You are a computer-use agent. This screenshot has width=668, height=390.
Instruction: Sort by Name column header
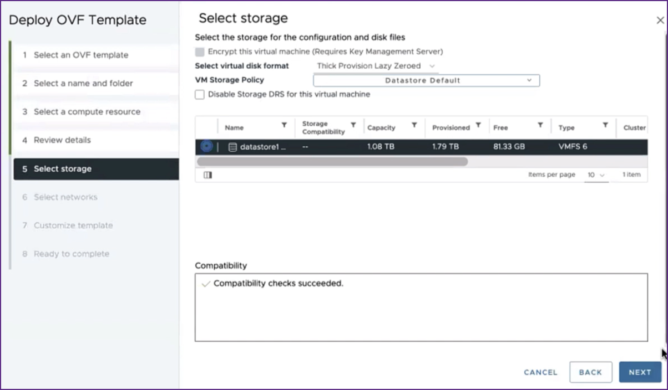(x=234, y=127)
